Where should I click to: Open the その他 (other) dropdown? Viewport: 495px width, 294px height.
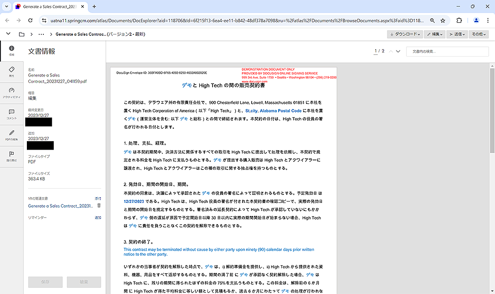[479, 34]
